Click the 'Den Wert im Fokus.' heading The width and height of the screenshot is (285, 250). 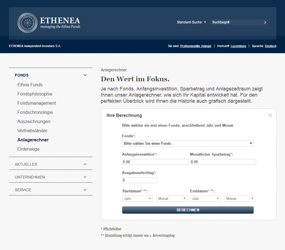pos(135,79)
